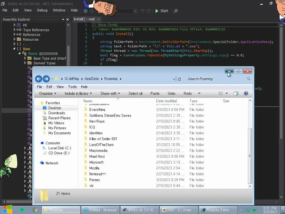Click the dnSpy Redo toolbar icon

149,11
